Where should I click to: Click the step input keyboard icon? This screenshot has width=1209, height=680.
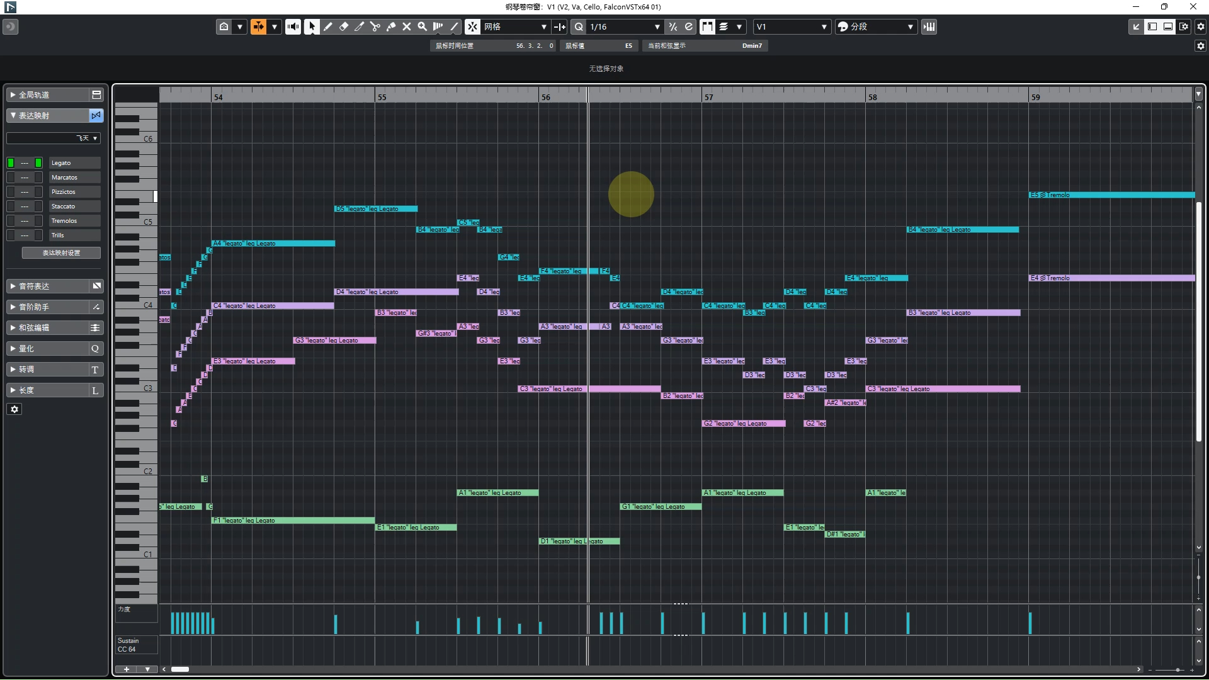(929, 26)
